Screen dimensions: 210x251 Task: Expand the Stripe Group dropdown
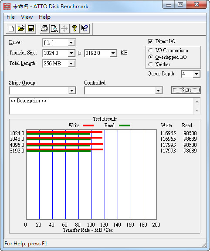click(72, 91)
